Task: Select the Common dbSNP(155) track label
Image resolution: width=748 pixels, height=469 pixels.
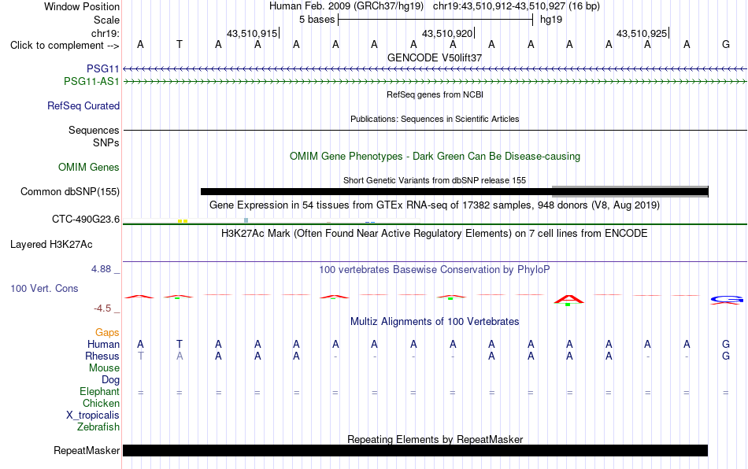Action: (70, 191)
